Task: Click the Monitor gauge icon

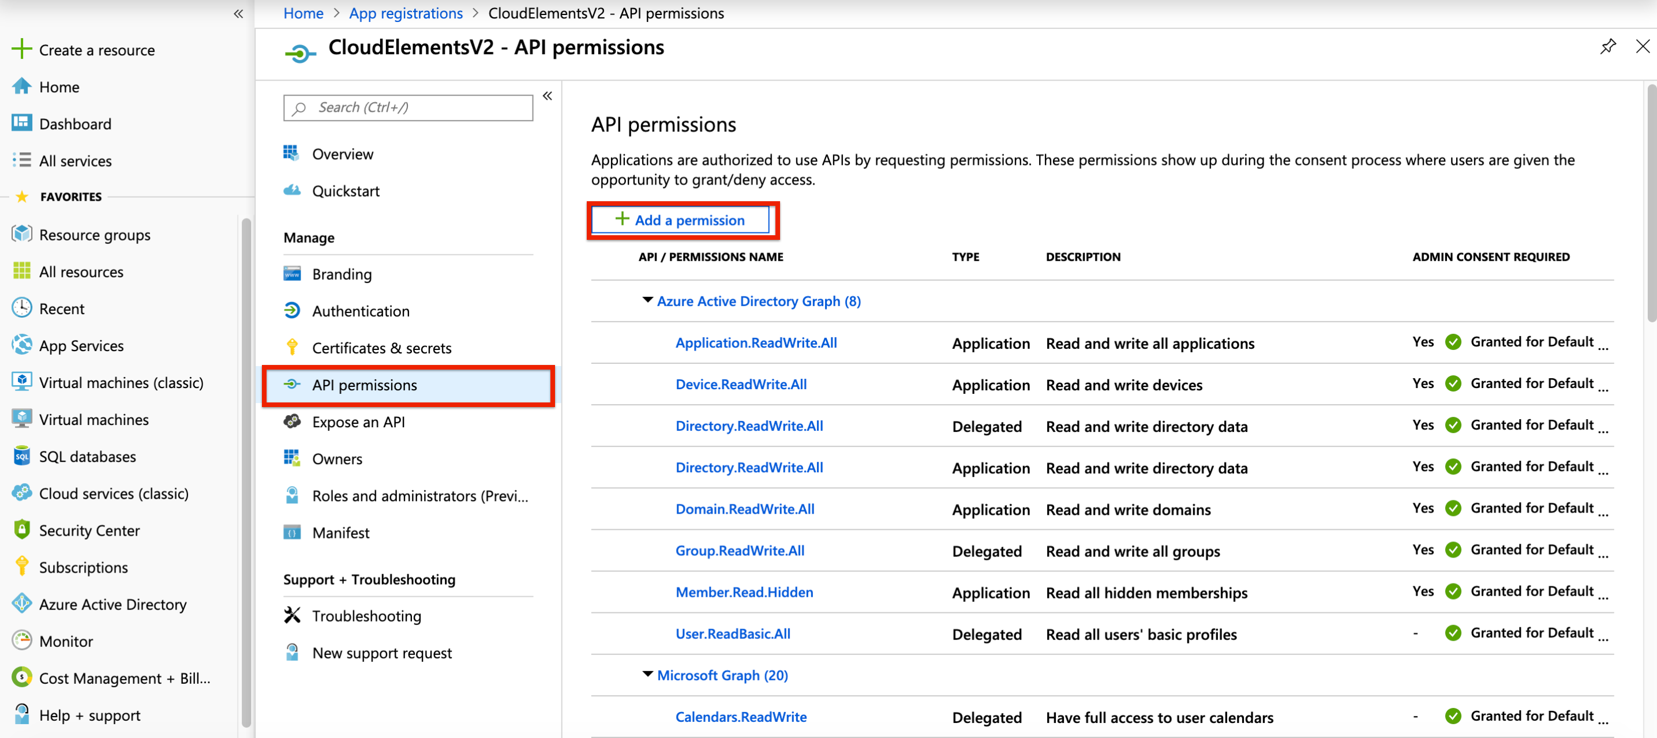Action: point(22,641)
